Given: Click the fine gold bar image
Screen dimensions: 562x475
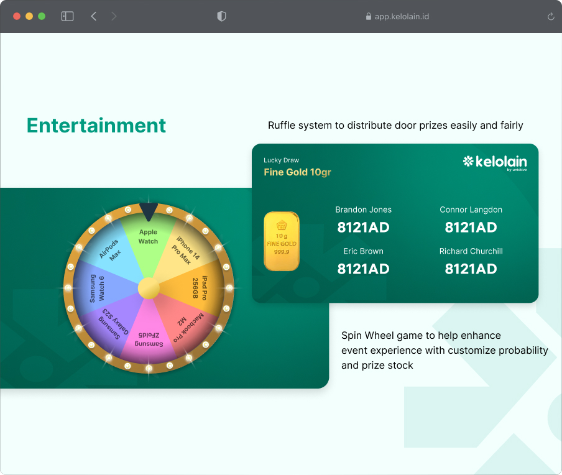Looking at the screenshot, I should pos(282,241).
